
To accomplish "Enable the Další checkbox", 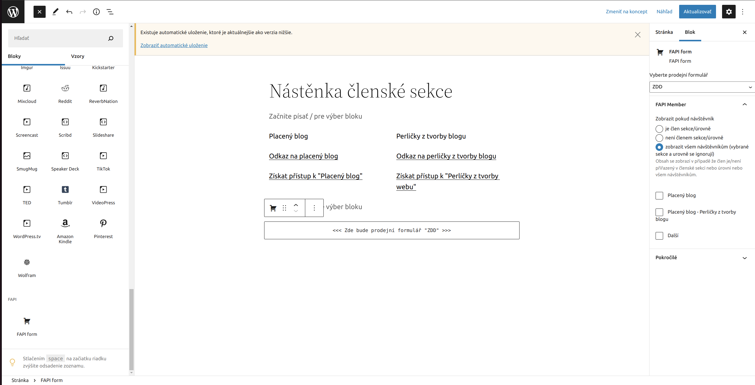I will point(659,236).
